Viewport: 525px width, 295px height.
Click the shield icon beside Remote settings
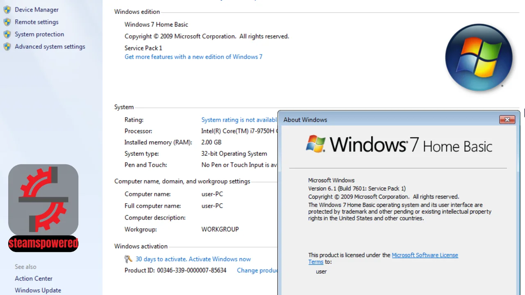coord(7,22)
